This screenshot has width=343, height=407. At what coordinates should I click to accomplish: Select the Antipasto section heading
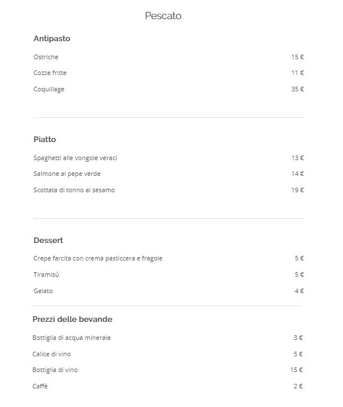pos(52,39)
